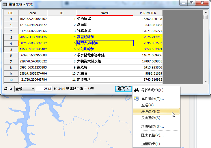
Task: Click the ID column header
Action: [62, 13]
